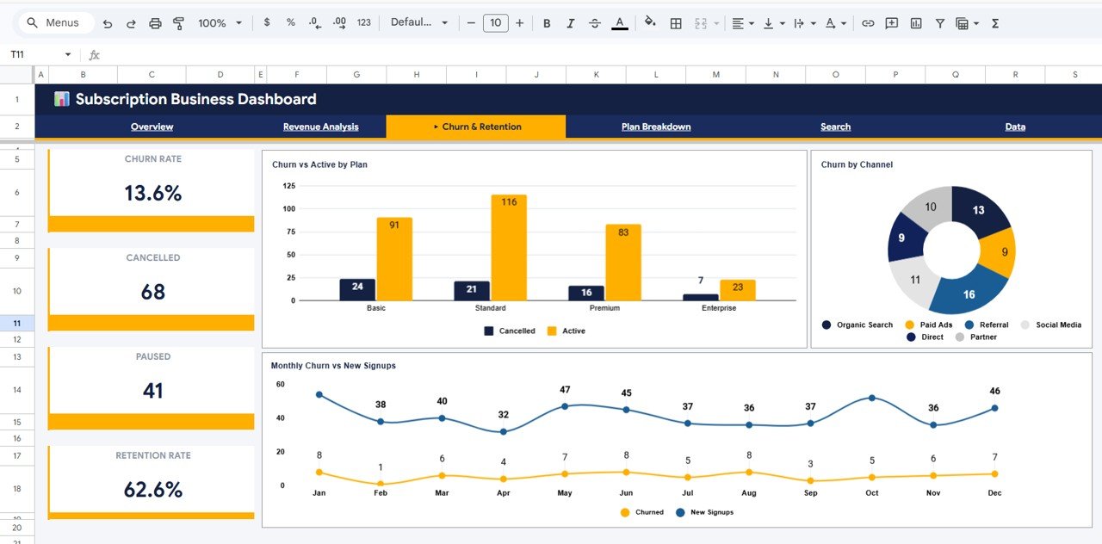Image resolution: width=1102 pixels, height=544 pixels.
Task: Click the percent format icon
Action: point(290,23)
